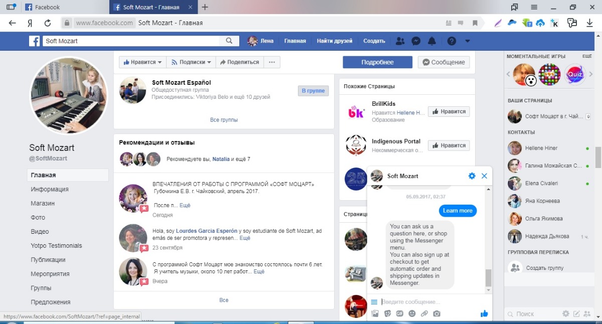Screen dimensions: 602x324
Task: Click the Soft Mozart search field
Action: pyautogui.click(x=131, y=41)
